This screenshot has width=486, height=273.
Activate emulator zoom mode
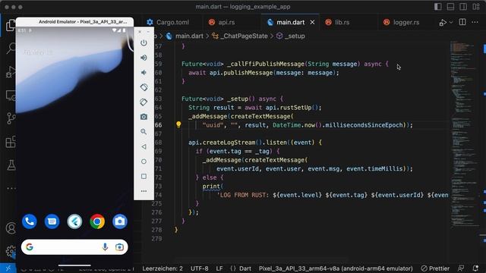coord(144,131)
